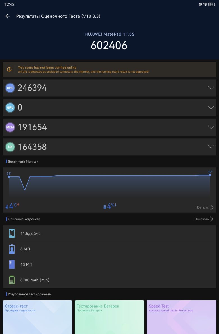Open the Speed Test card

click(181, 317)
